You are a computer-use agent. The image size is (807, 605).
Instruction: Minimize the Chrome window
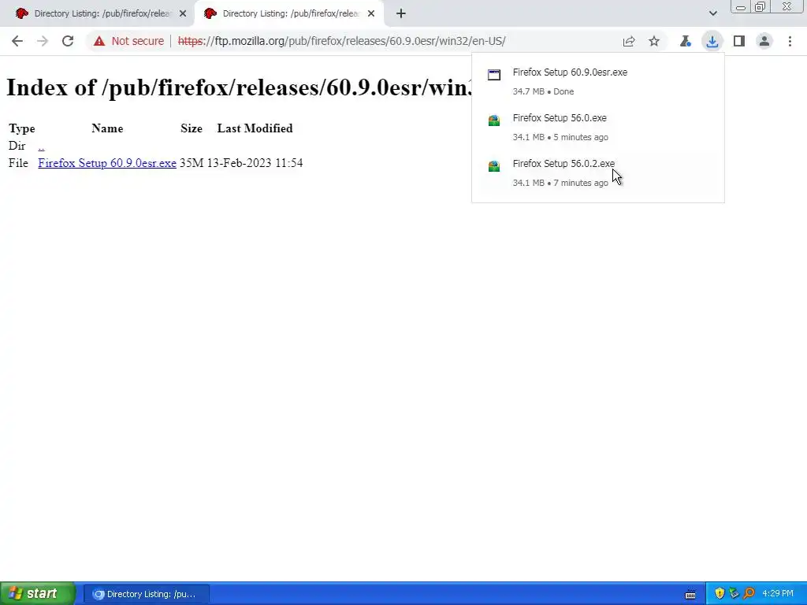741,6
